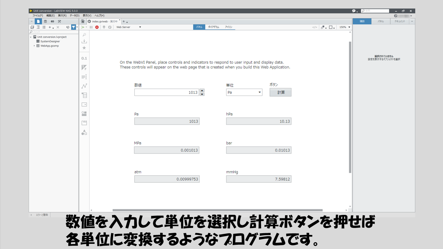This screenshot has width=443, height=249.
Task: Click the expand-all list icon
Action: coord(44,27)
